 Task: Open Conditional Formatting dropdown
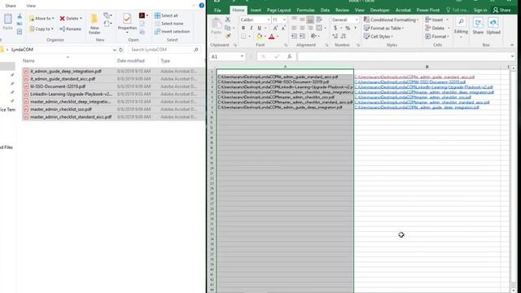click(x=391, y=20)
